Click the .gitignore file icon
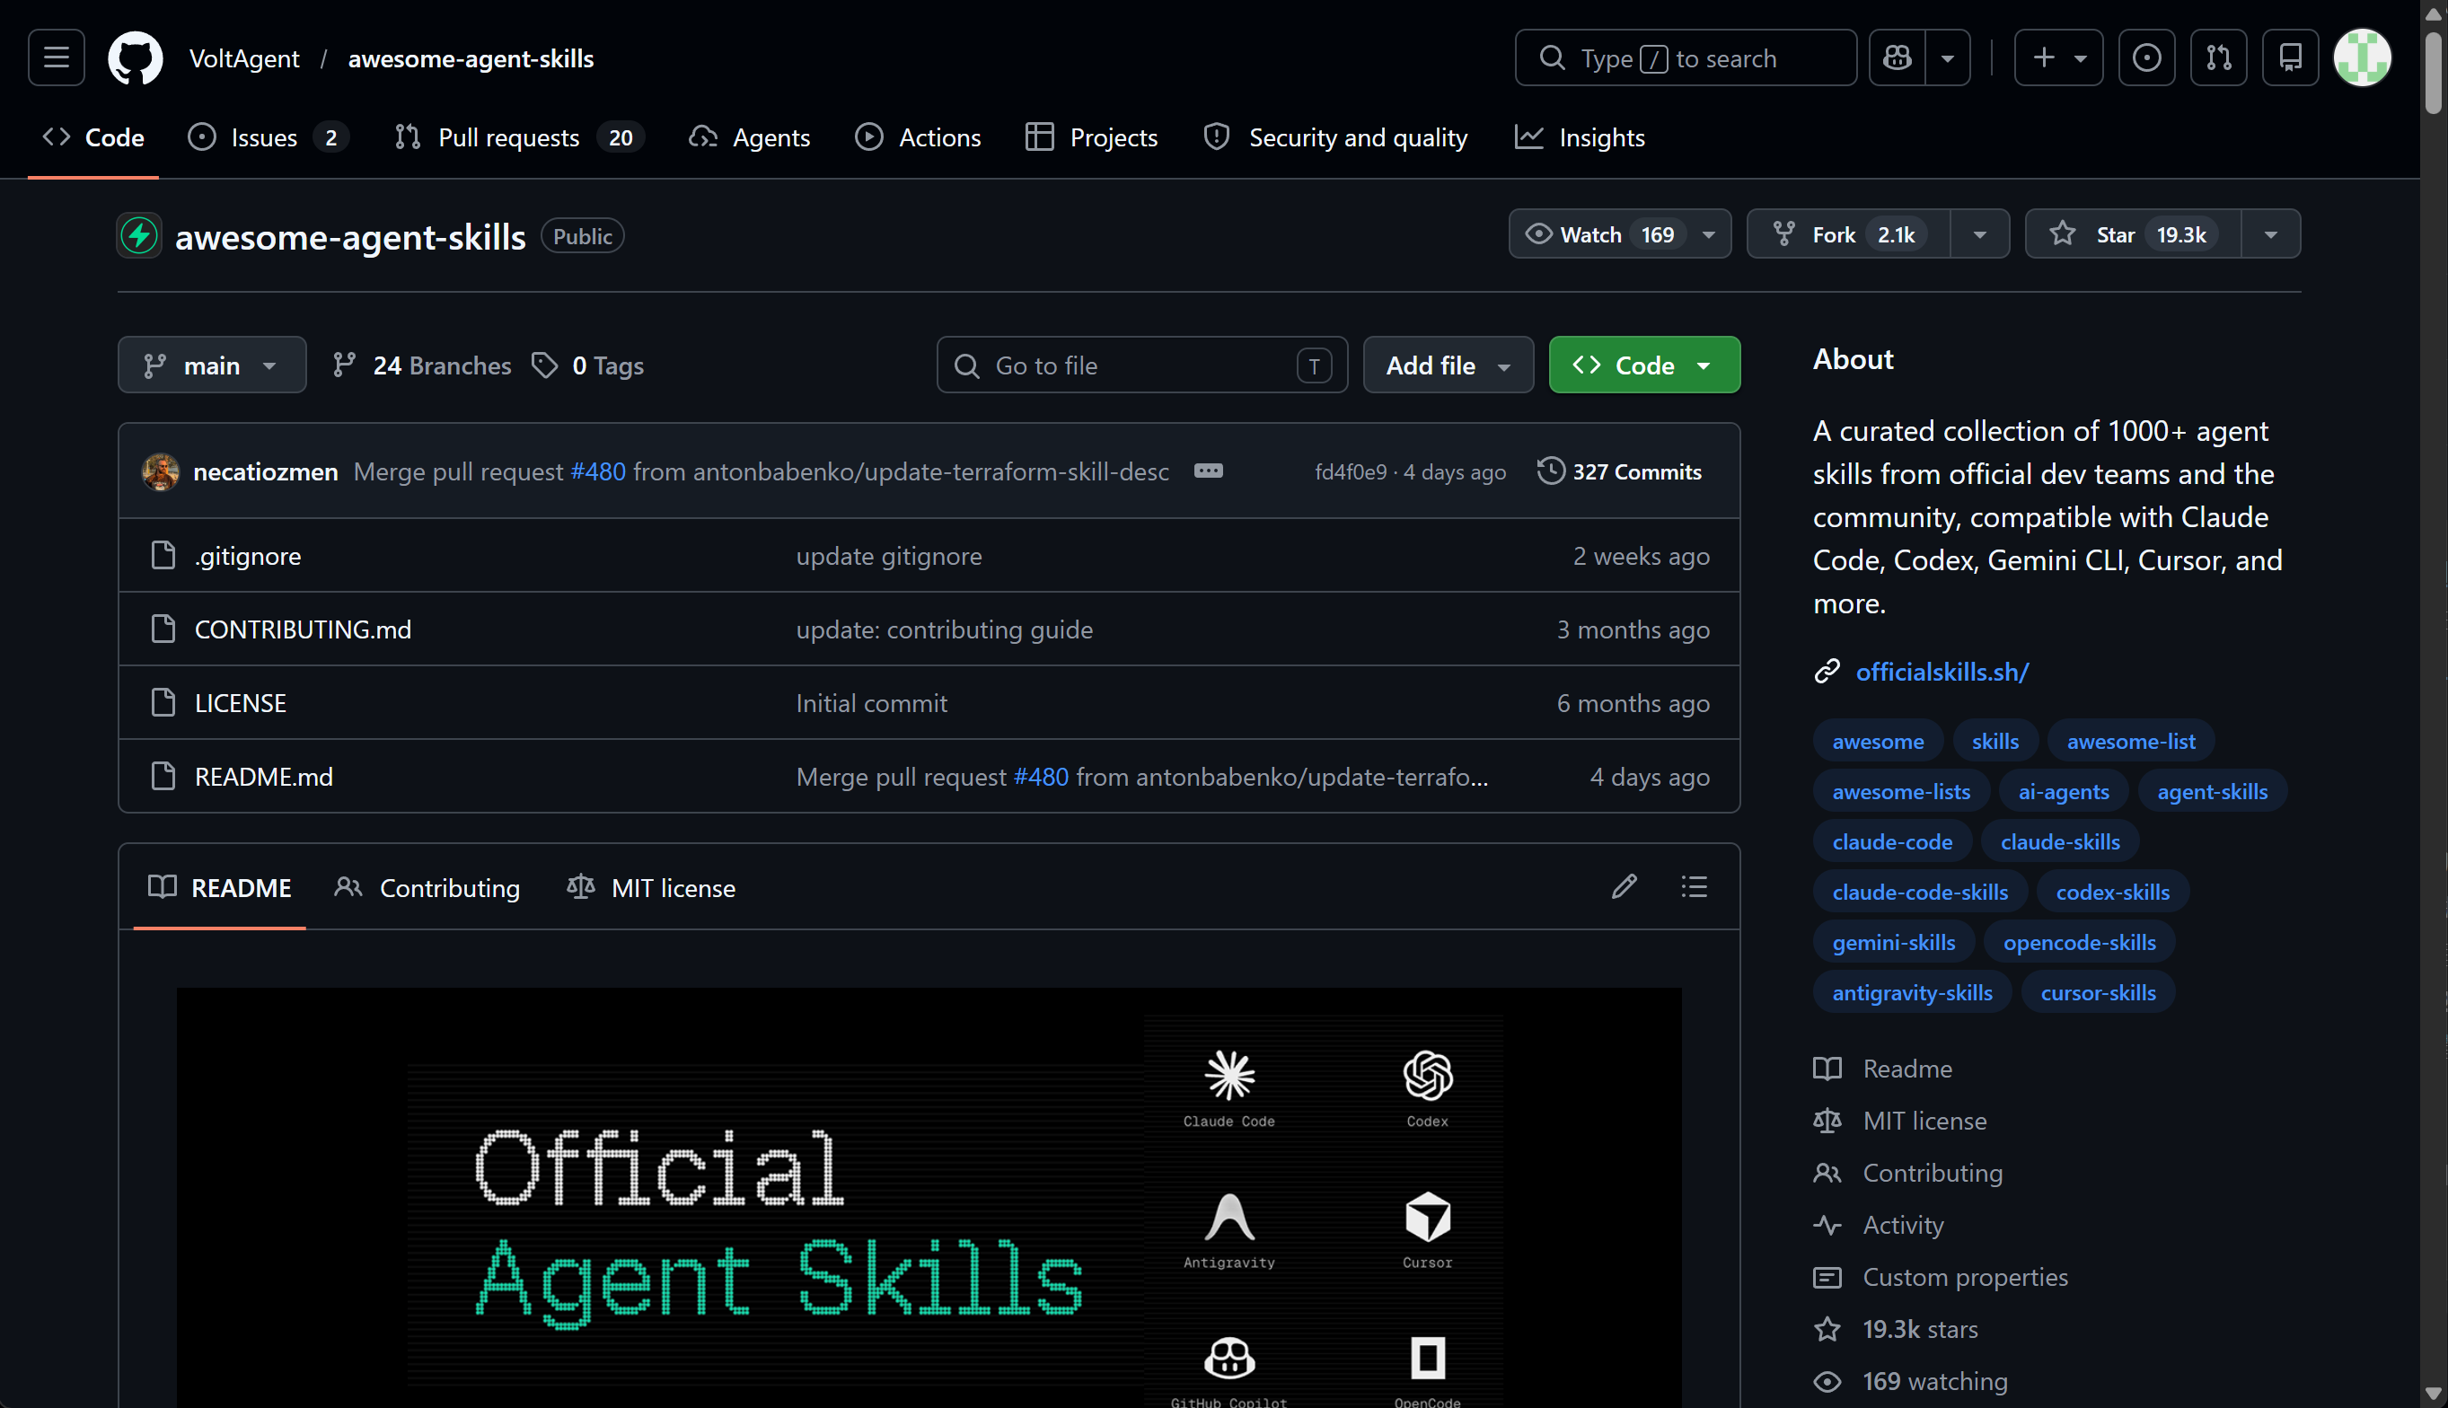The height and width of the screenshot is (1408, 2448). coord(163,555)
